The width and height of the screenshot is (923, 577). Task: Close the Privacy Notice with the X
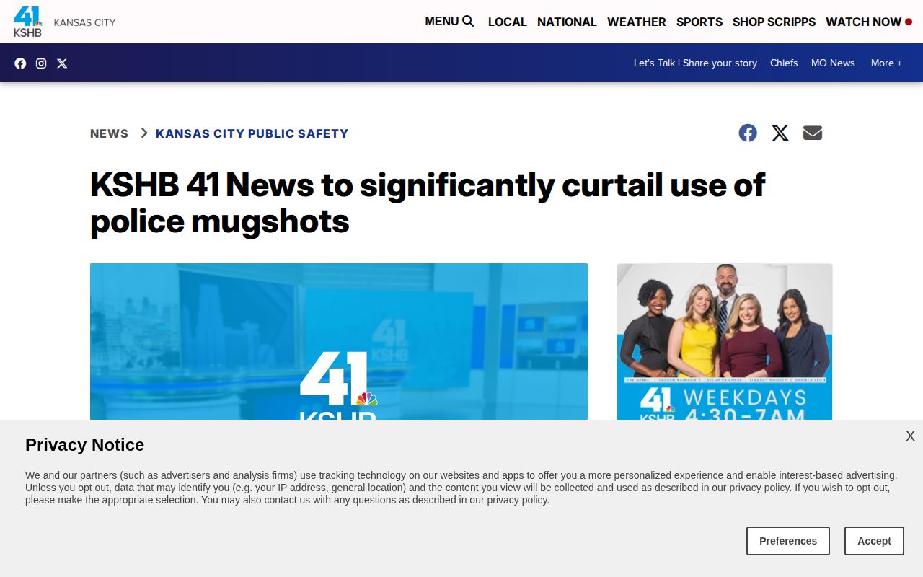click(x=910, y=436)
